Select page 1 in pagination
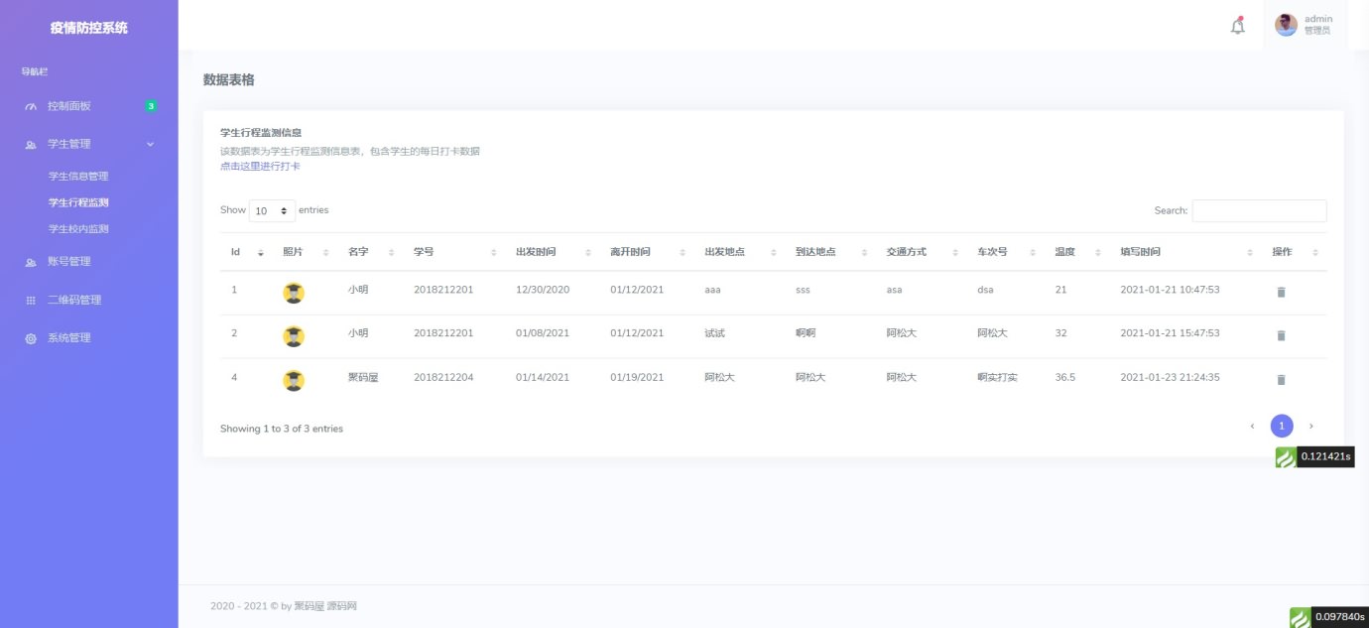The image size is (1369, 628). 1282,426
